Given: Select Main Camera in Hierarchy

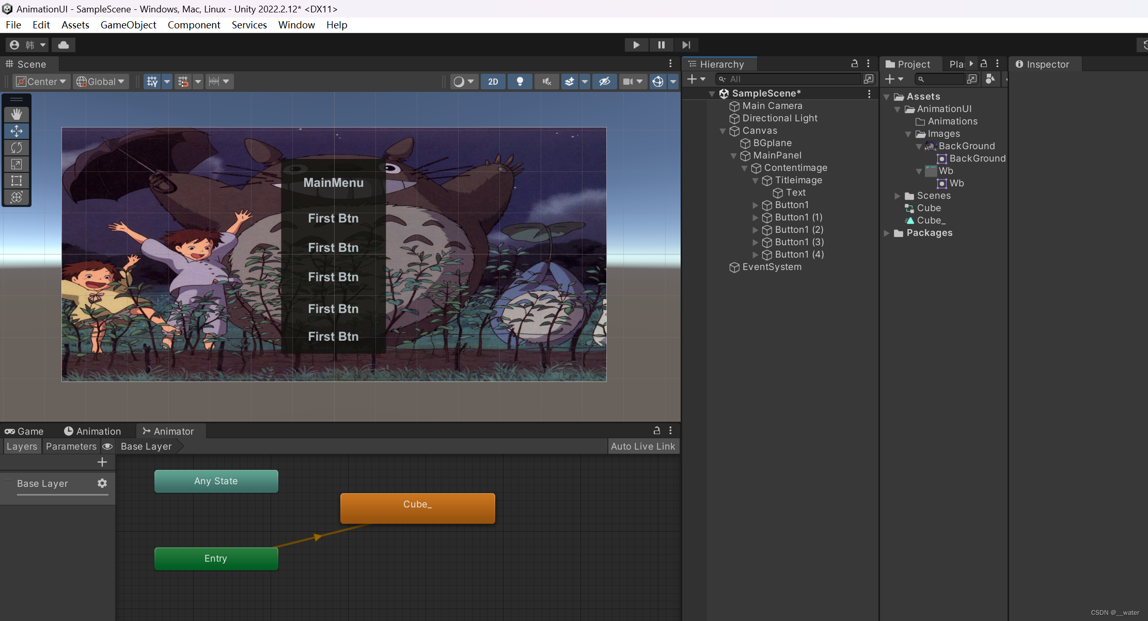Looking at the screenshot, I should (x=772, y=106).
